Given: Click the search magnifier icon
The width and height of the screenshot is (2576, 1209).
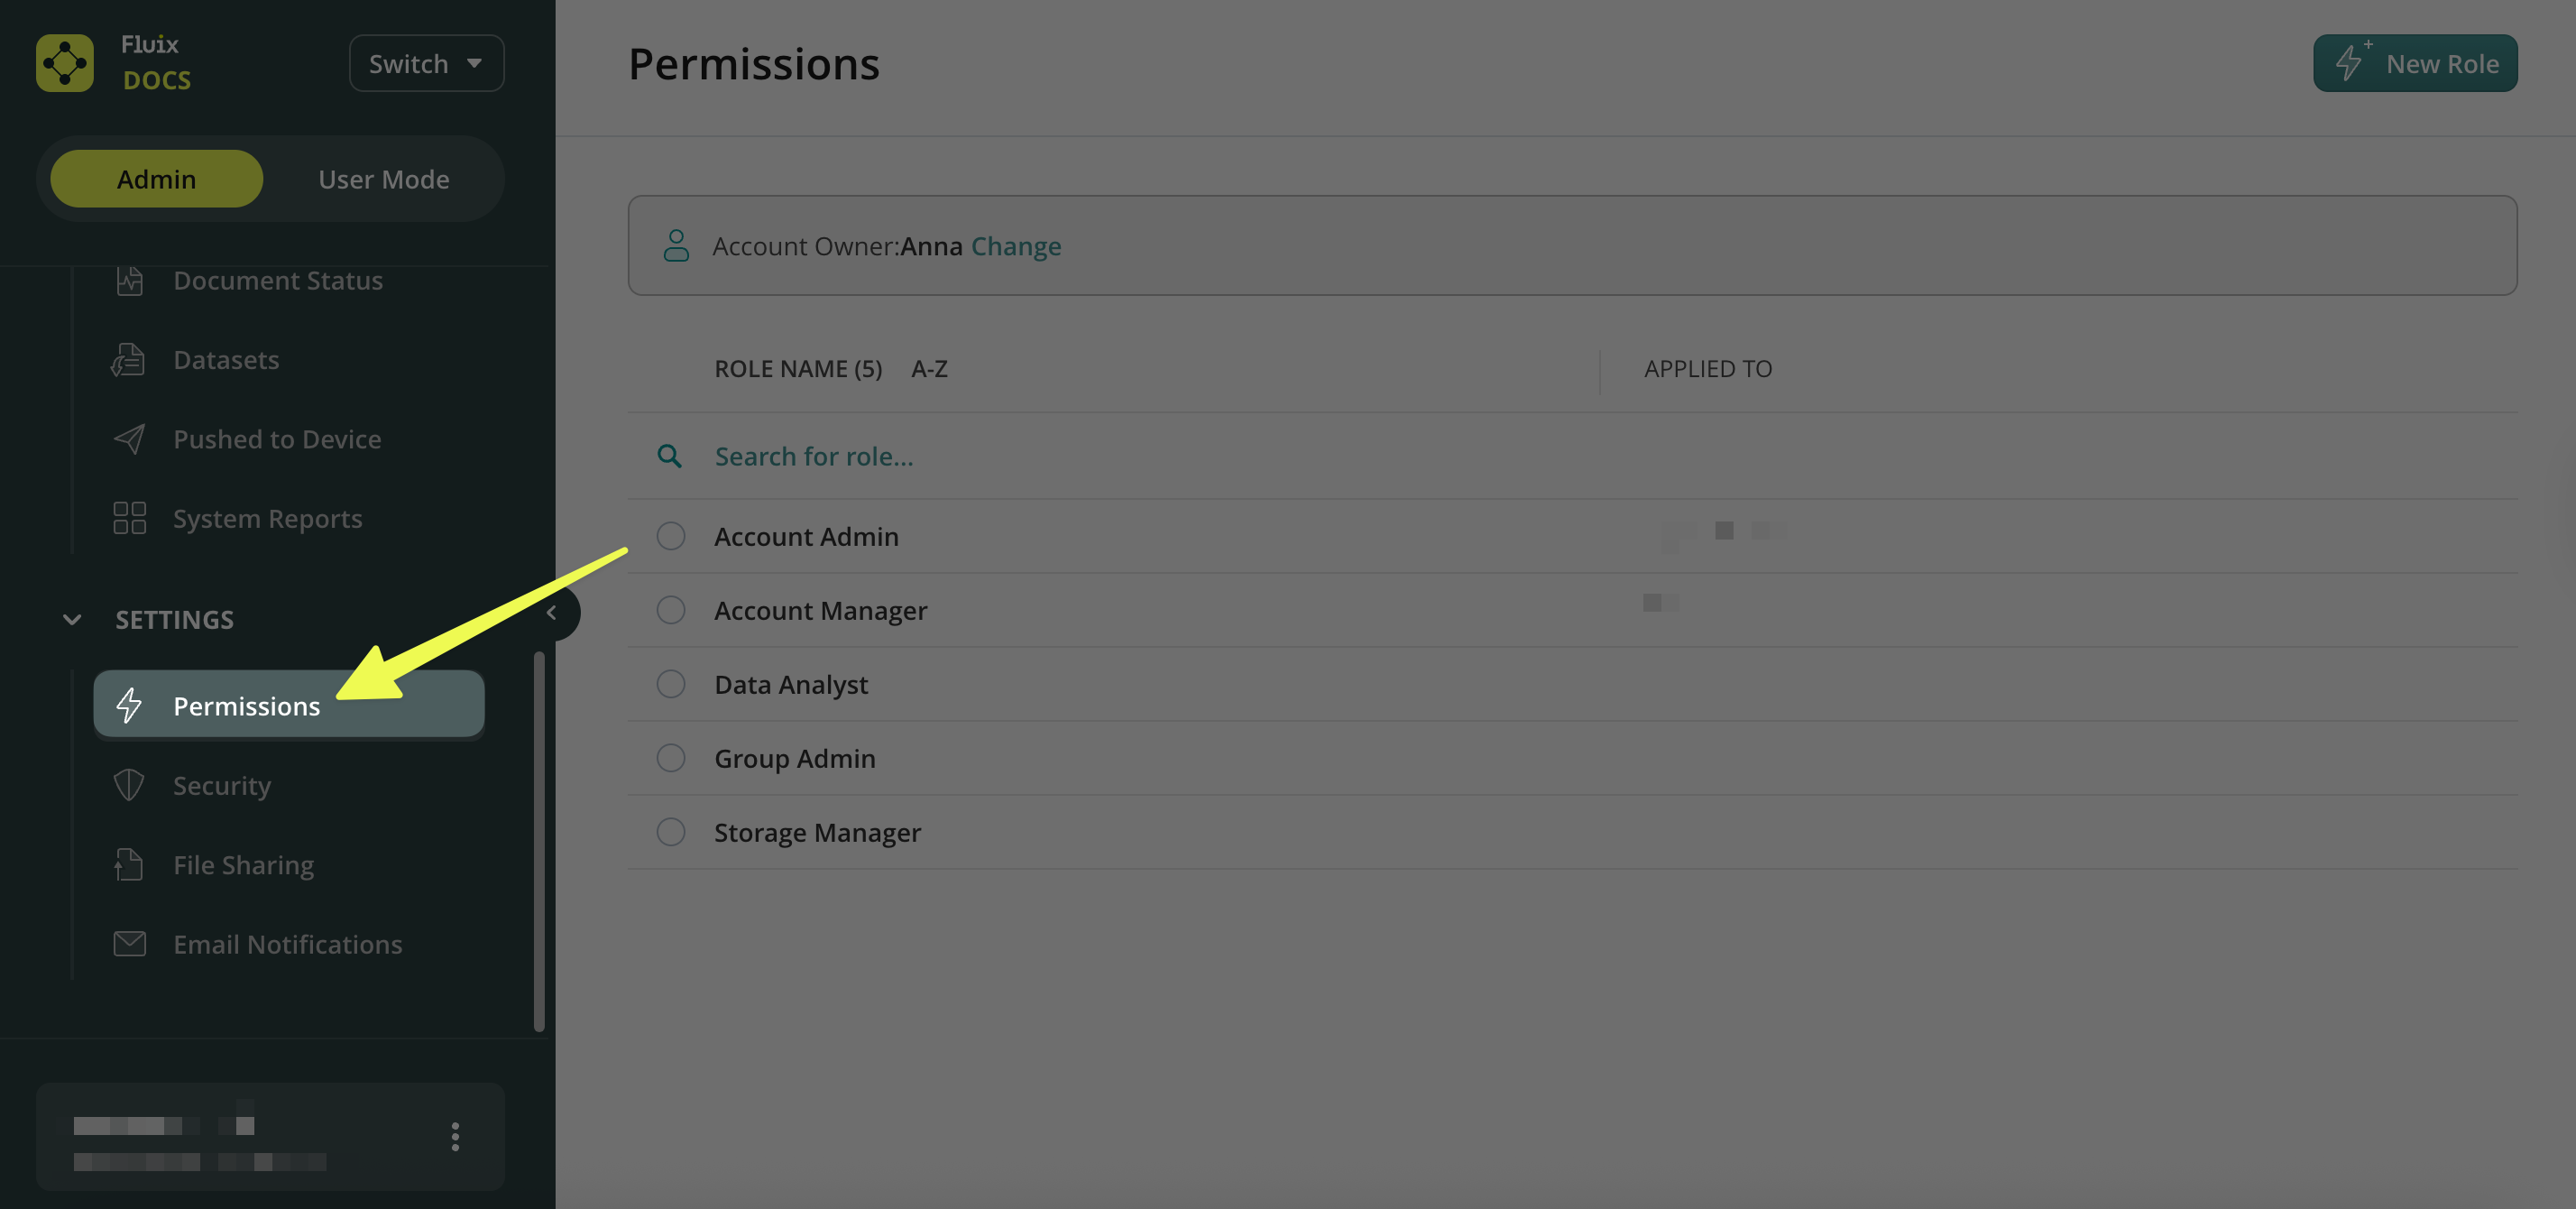Looking at the screenshot, I should (x=669, y=456).
